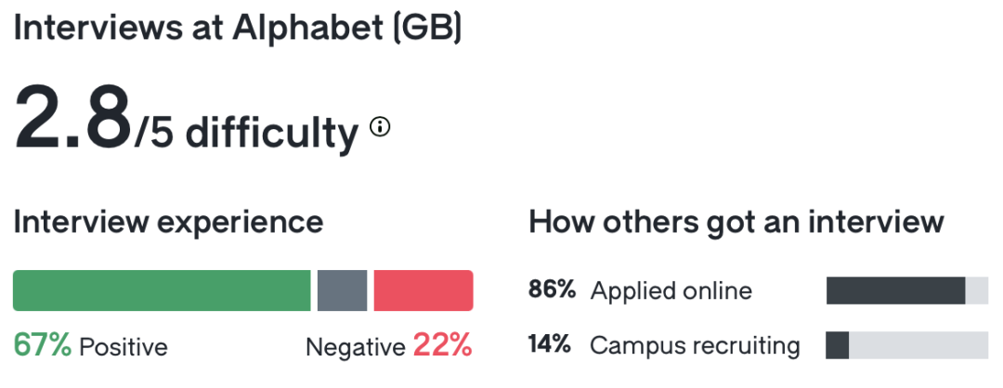Click the gray neutral bar segment

click(342, 291)
